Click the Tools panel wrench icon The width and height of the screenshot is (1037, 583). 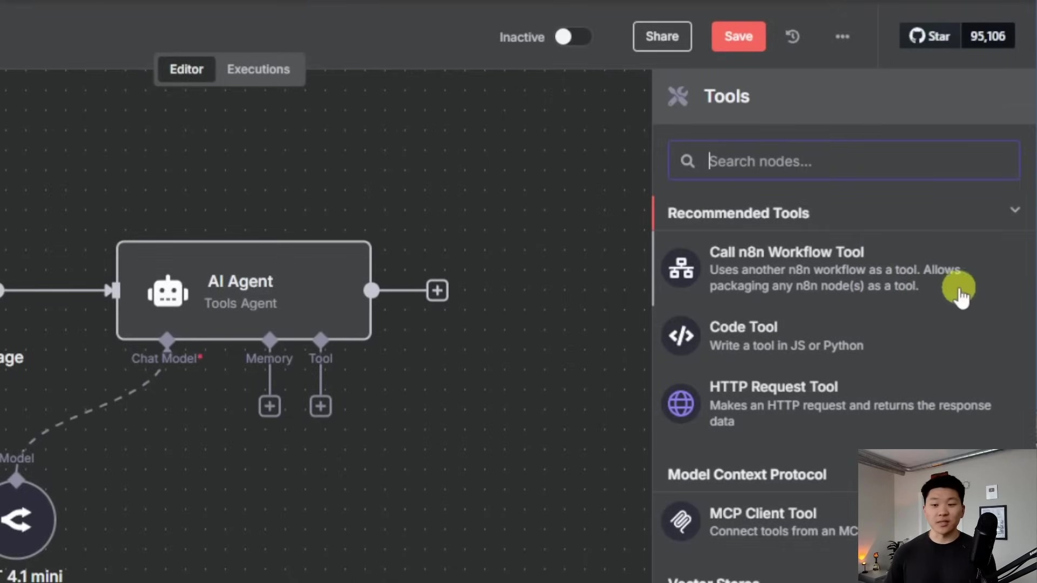click(678, 96)
